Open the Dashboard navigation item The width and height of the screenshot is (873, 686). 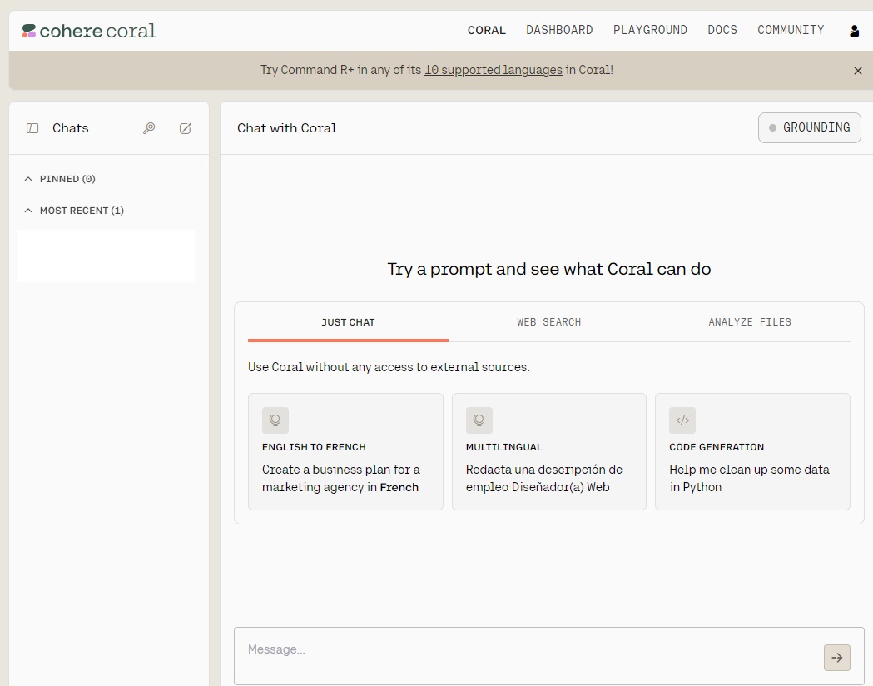click(x=559, y=30)
